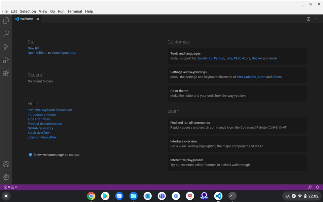Select the Welcome tab

coord(27,19)
